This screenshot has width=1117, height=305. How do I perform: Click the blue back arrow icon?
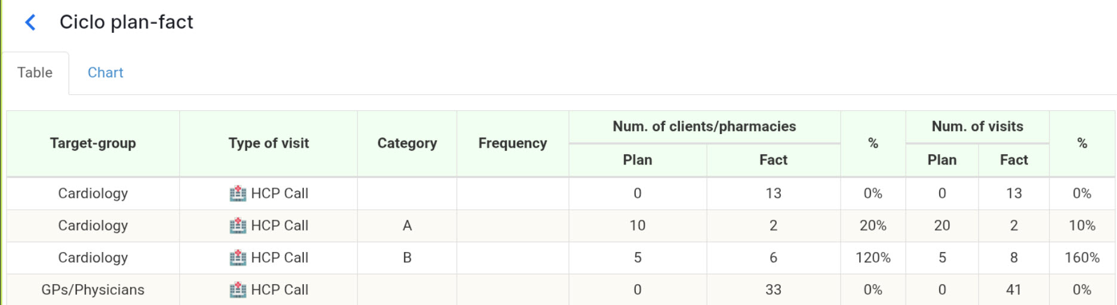click(x=30, y=23)
